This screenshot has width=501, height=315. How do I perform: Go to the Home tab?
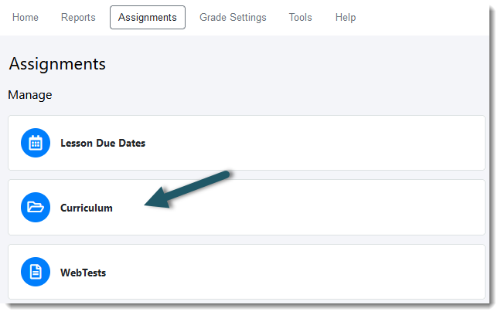pyautogui.click(x=26, y=17)
